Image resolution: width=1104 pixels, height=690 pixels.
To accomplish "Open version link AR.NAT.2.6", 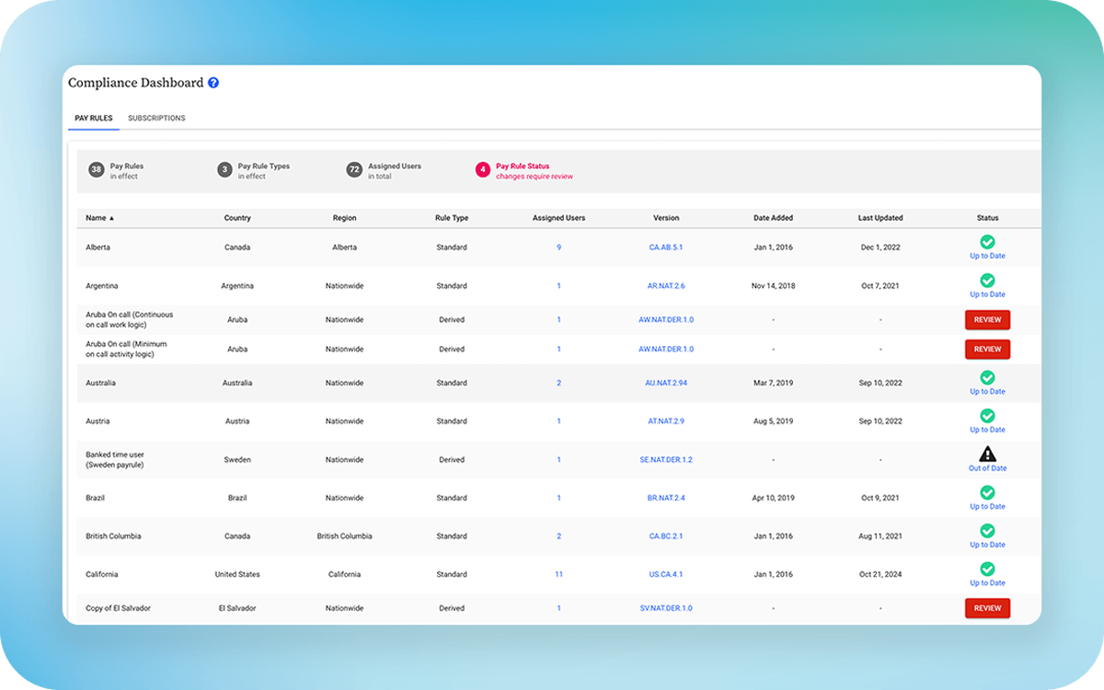I will point(666,286).
